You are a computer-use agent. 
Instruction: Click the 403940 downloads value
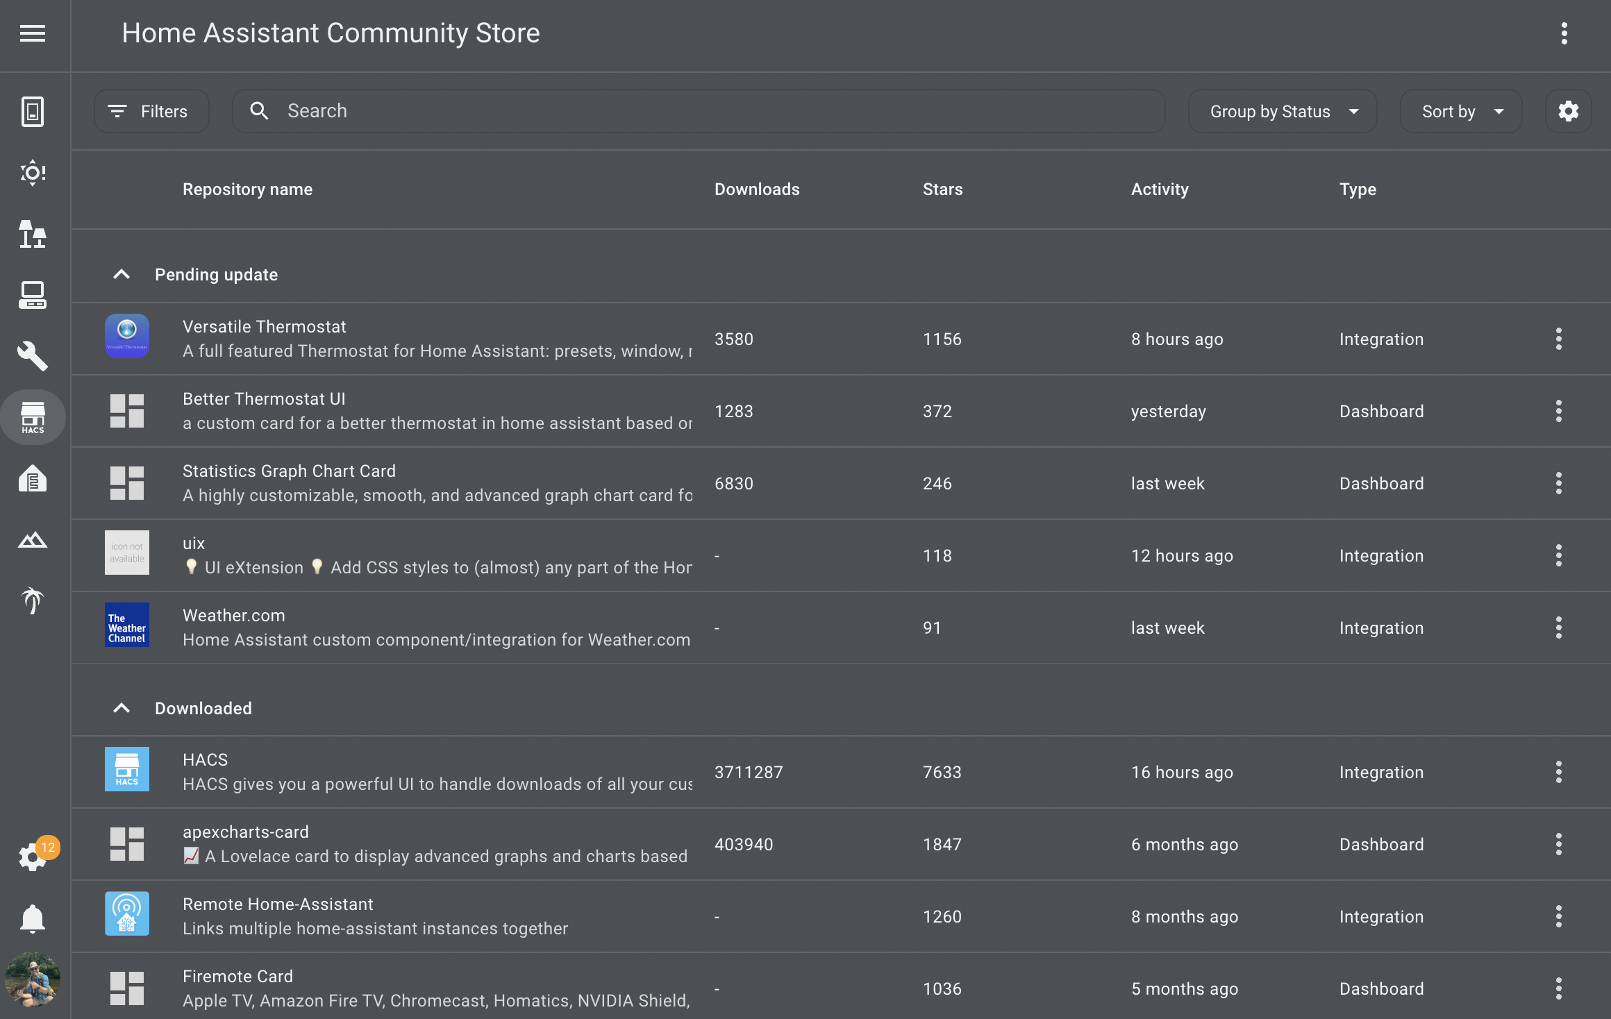pyautogui.click(x=744, y=844)
